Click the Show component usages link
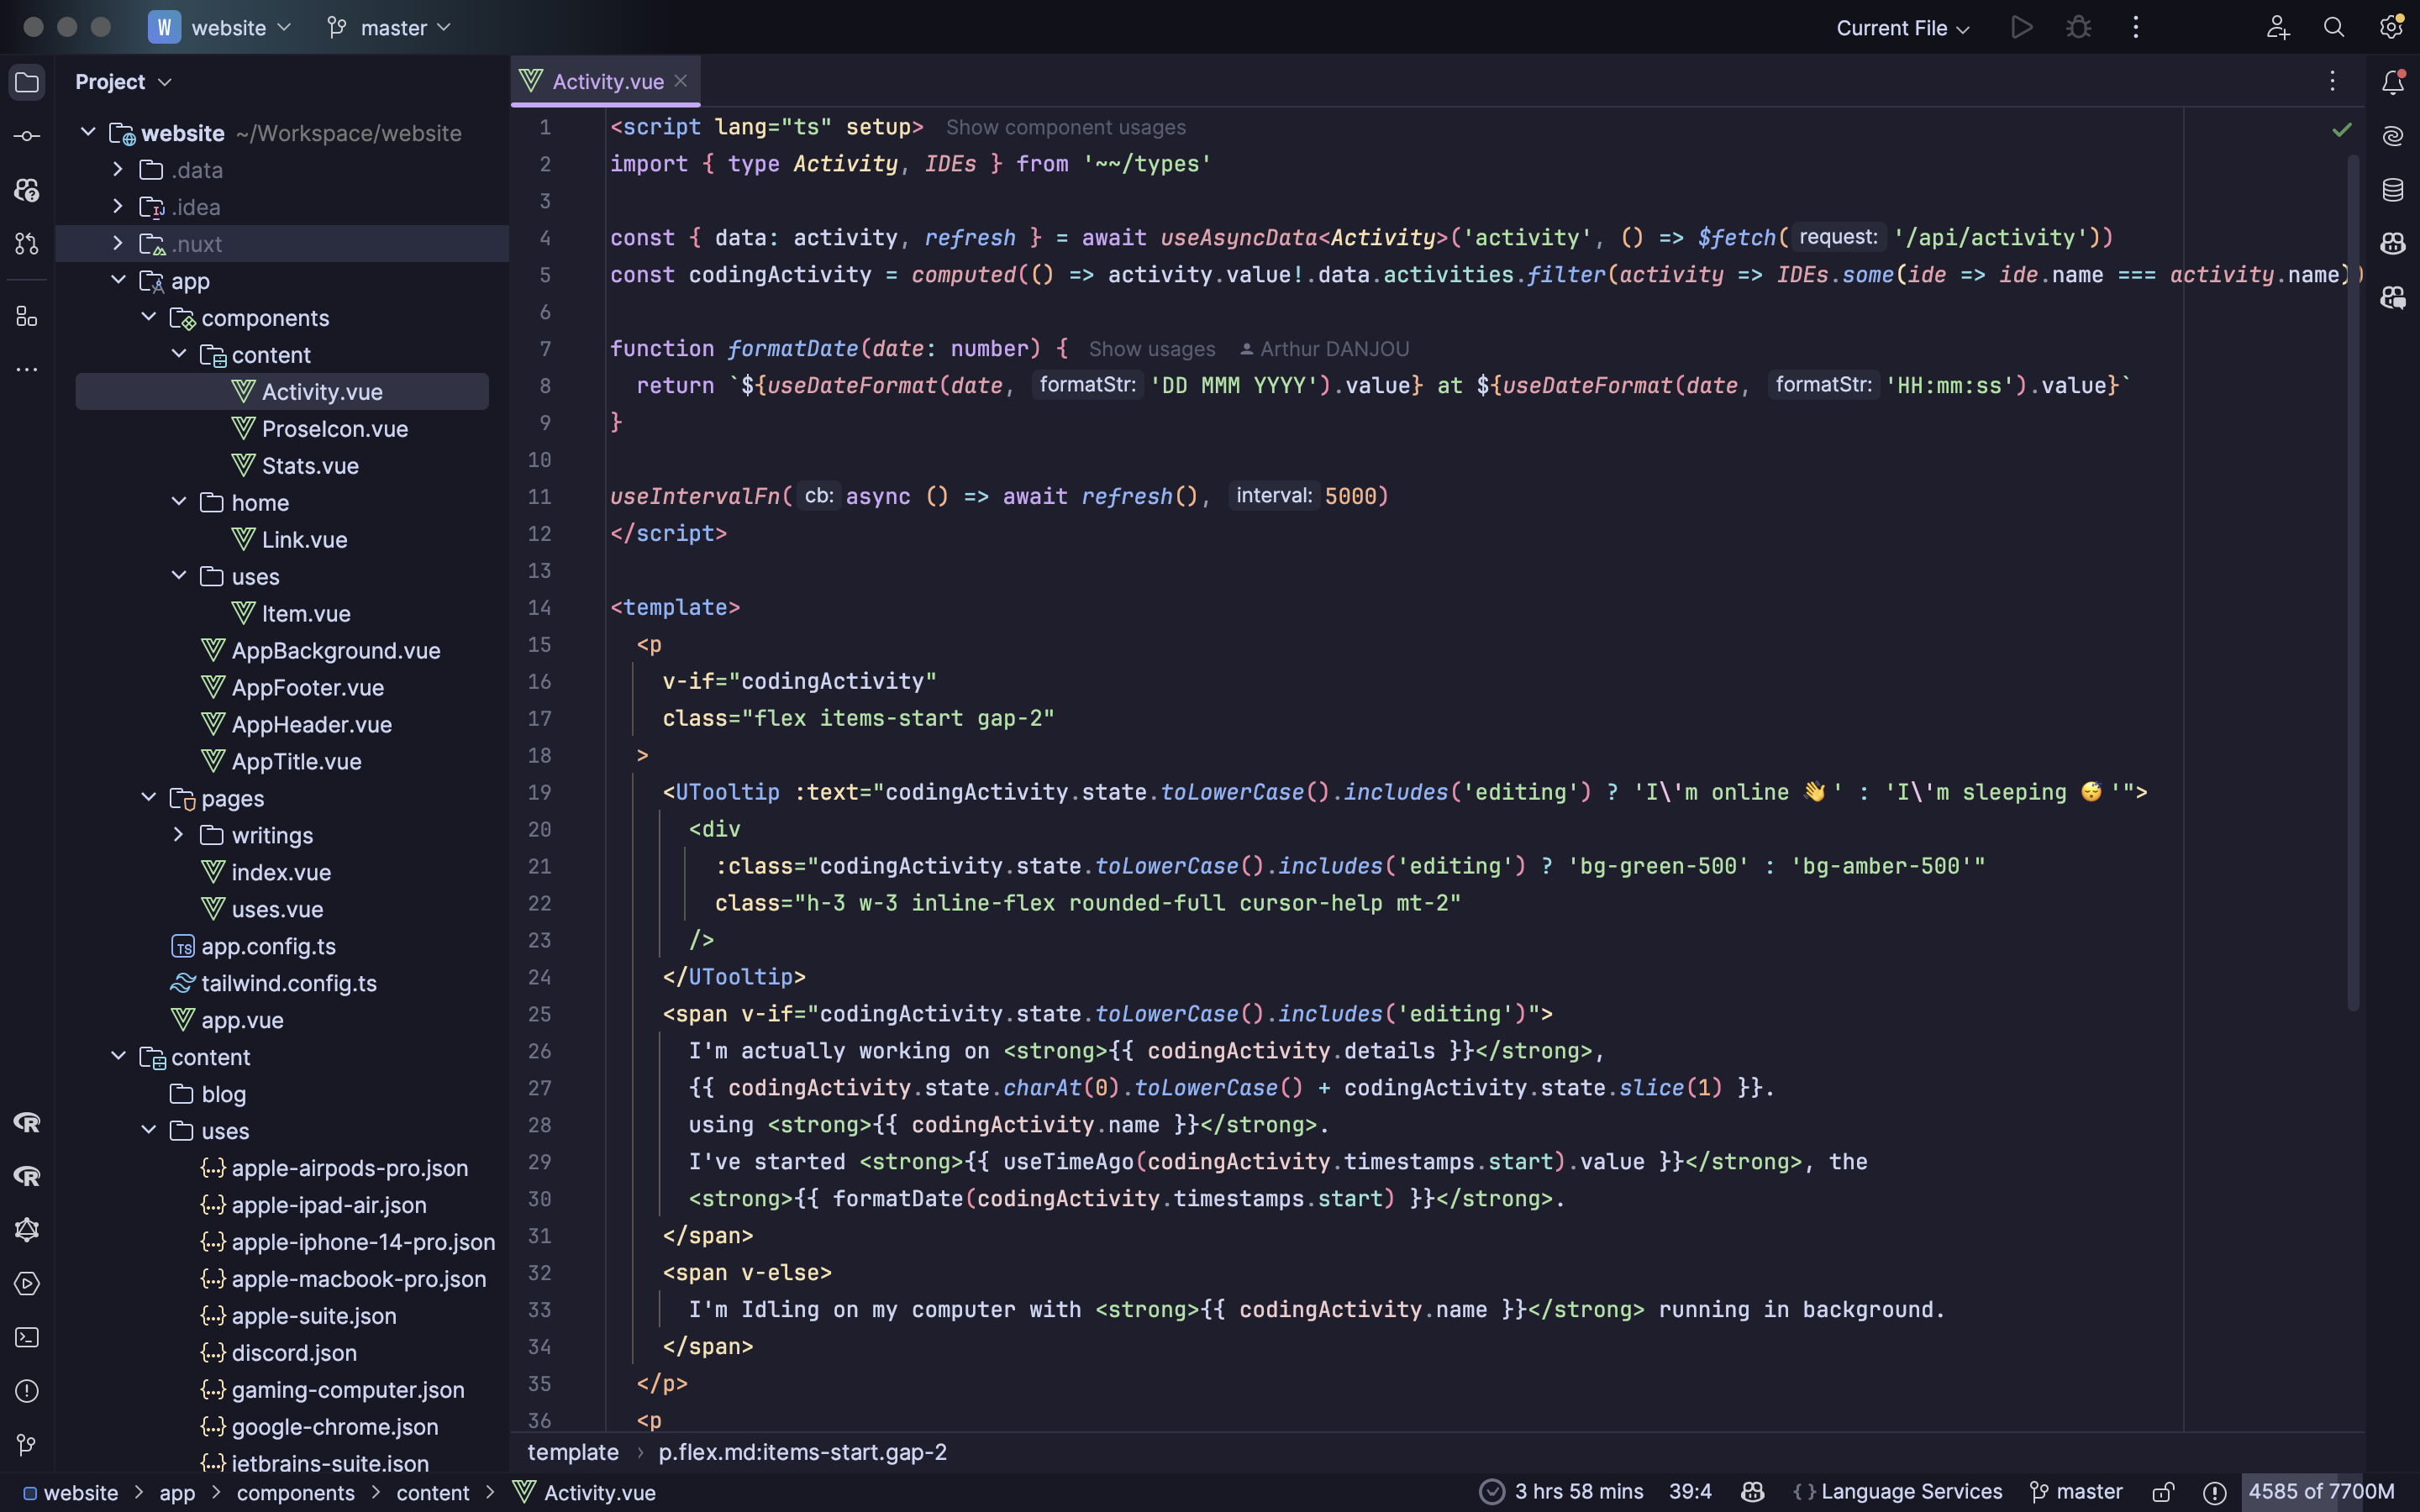The height and width of the screenshot is (1512, 2420). (1065, 126)
